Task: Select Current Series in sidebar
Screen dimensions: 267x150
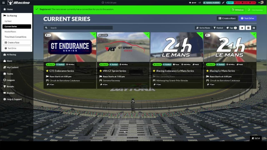Action: coord(17,26)
